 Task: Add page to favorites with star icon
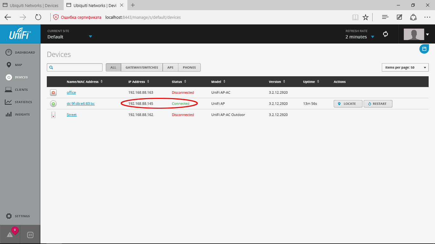tap(366, 17)
